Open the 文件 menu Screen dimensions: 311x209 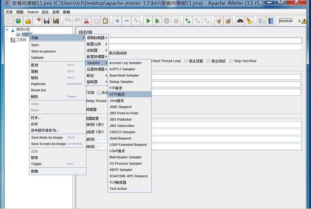[x=9, y=12]
